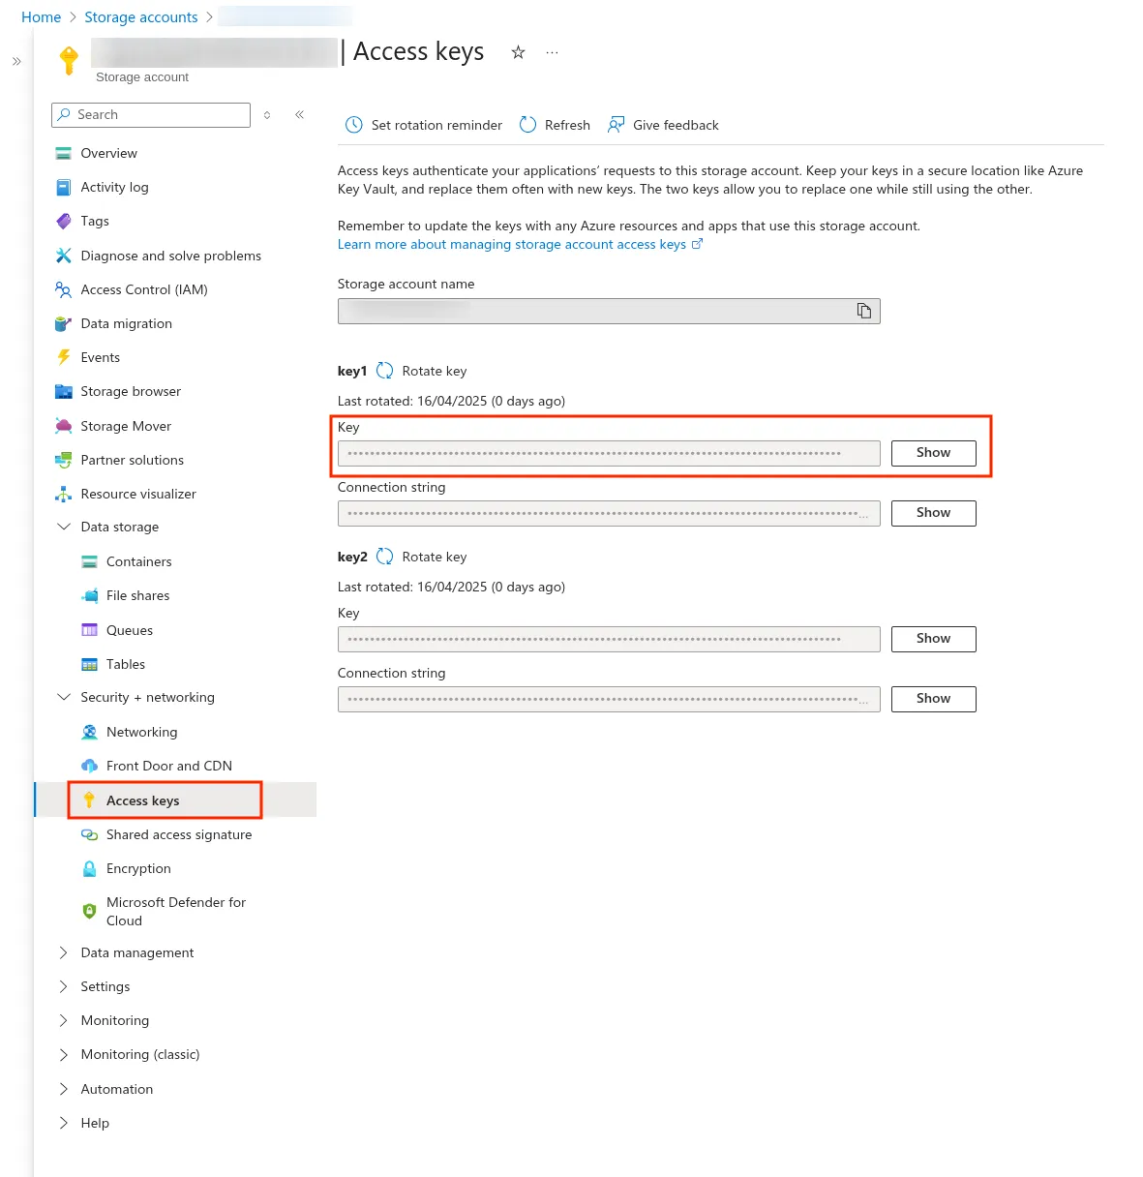Select the Queues icon
Screen dimensions: 1143x1177
point(90,630)
